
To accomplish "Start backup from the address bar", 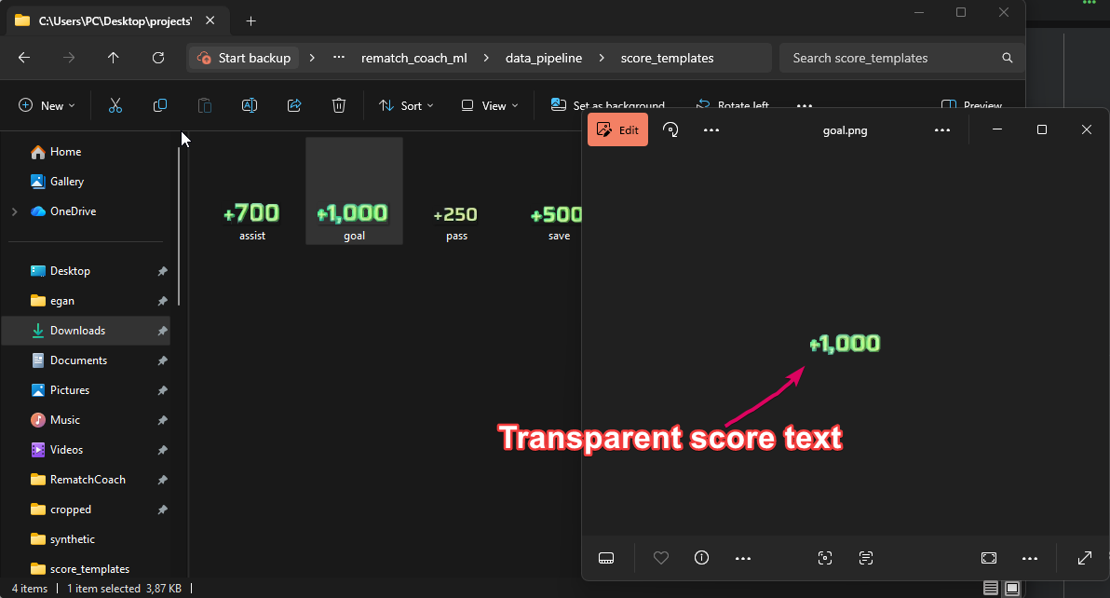I will (243, 57).
